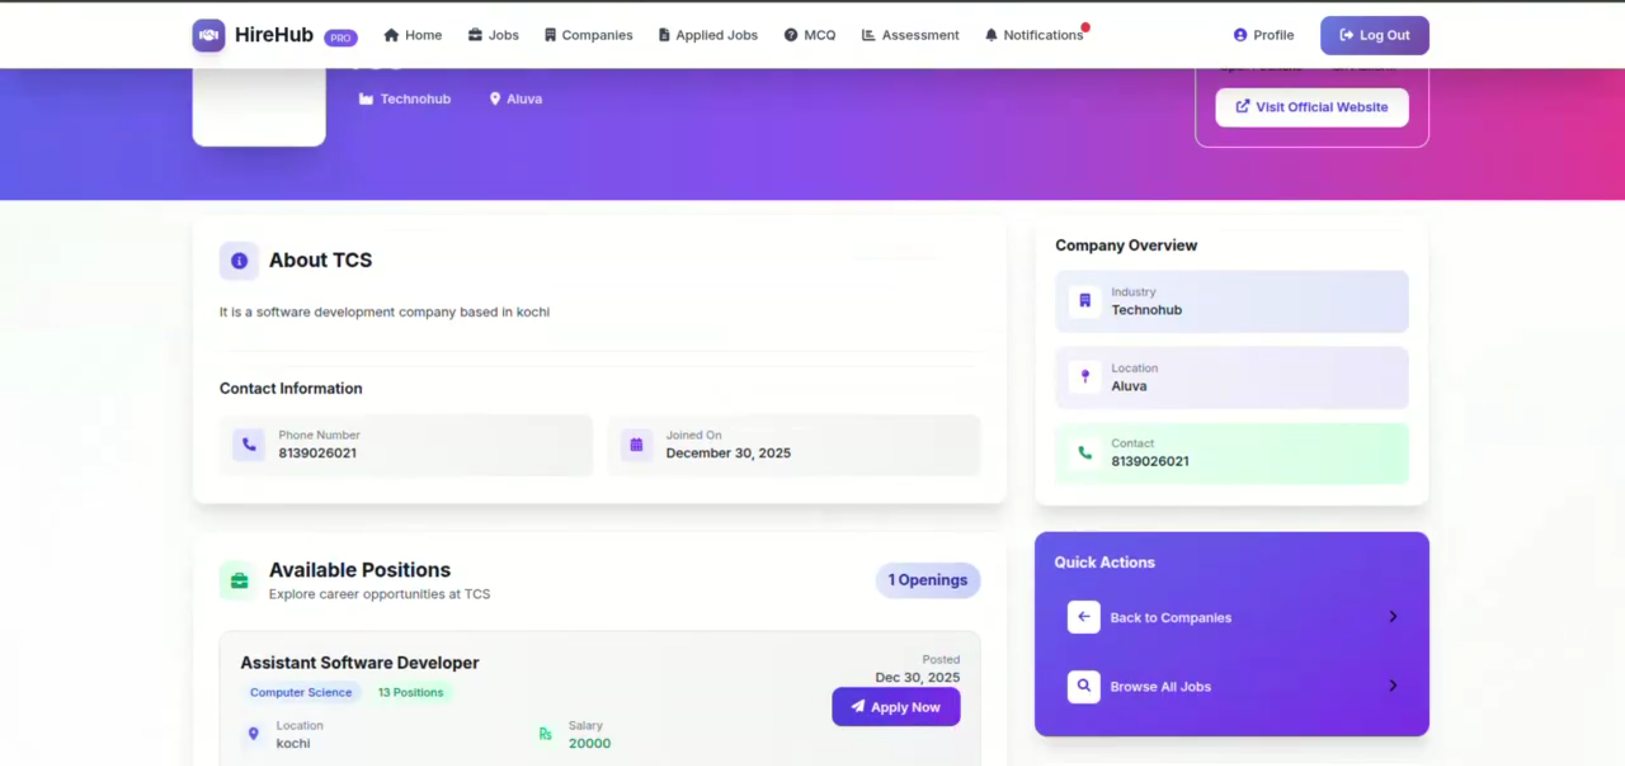Open the MCQ section
Image resolution: width=1625 pixels, height=766 pixels.
point(810,36)
